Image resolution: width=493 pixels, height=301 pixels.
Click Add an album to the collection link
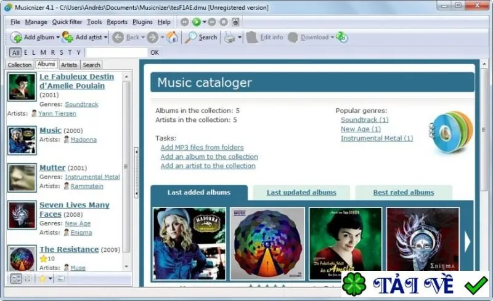tap(209, 156)
